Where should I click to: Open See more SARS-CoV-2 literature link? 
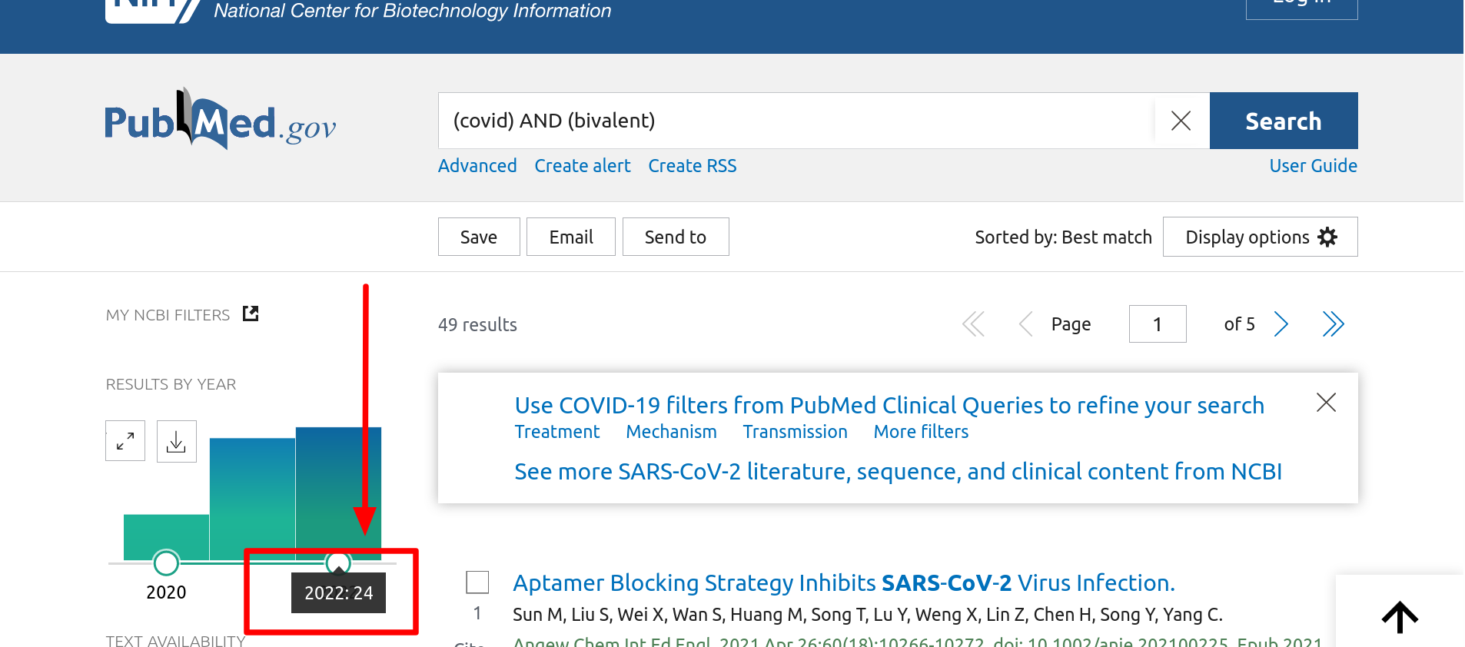click(898, 472)
